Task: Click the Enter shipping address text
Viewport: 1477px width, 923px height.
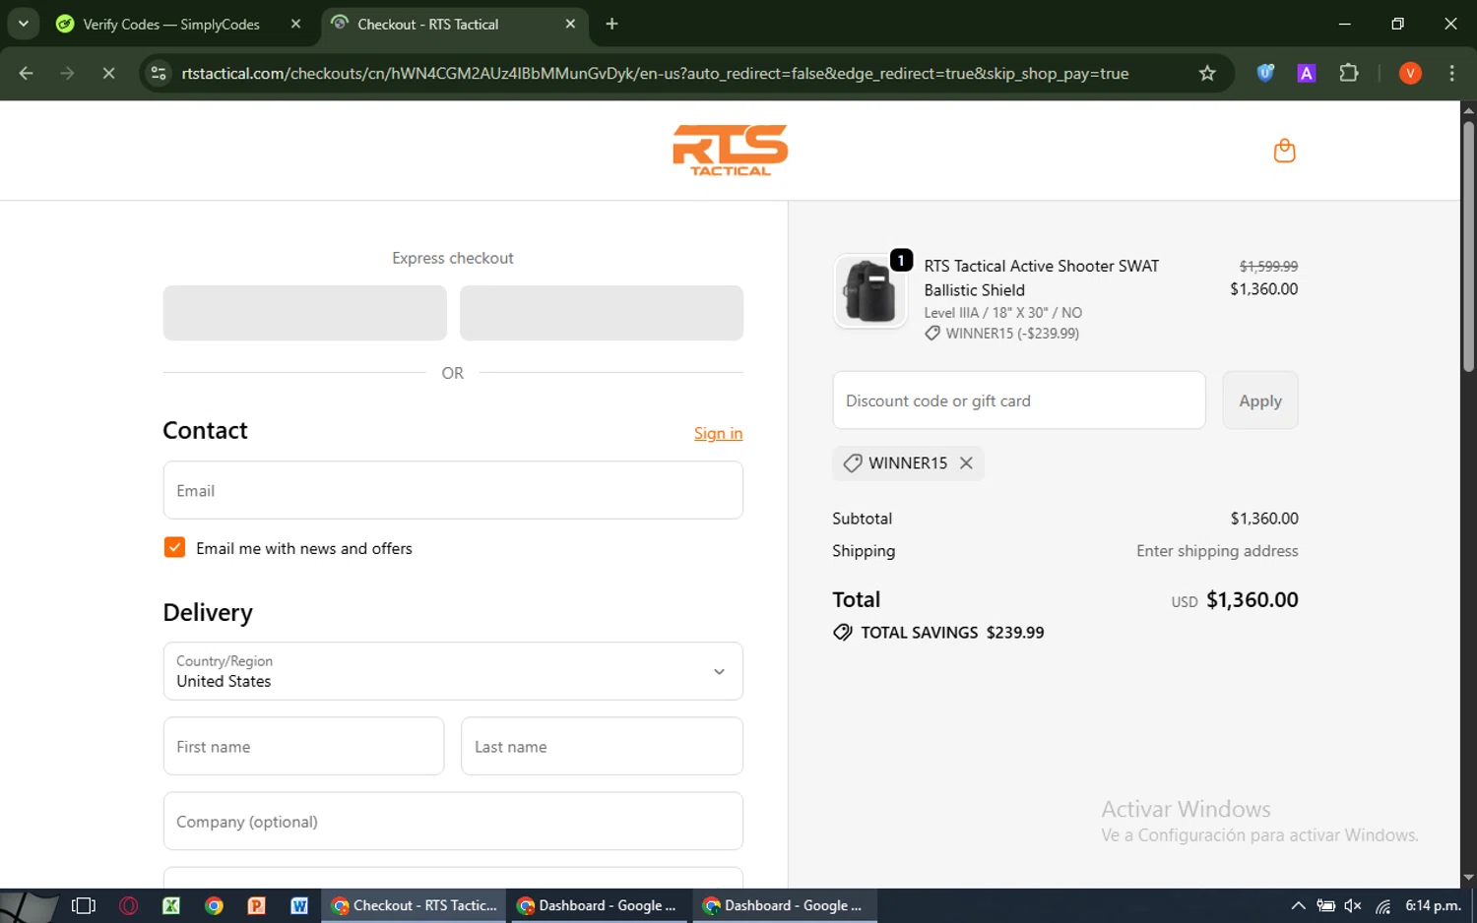Action: tap(1217, 551)
